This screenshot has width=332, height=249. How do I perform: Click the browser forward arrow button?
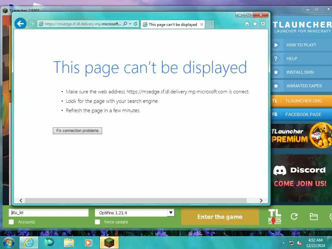(x=32, y=24)
